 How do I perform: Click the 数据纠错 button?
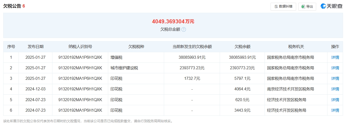(283, 7)
